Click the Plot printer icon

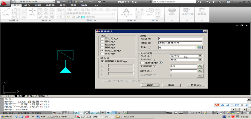(100, 1)
